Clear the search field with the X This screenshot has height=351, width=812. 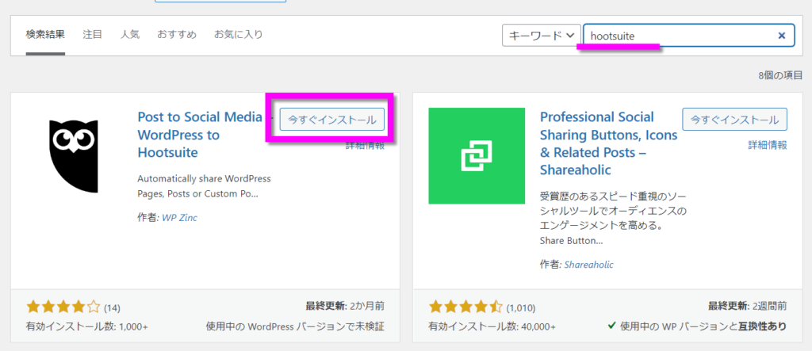coord(782,36)
